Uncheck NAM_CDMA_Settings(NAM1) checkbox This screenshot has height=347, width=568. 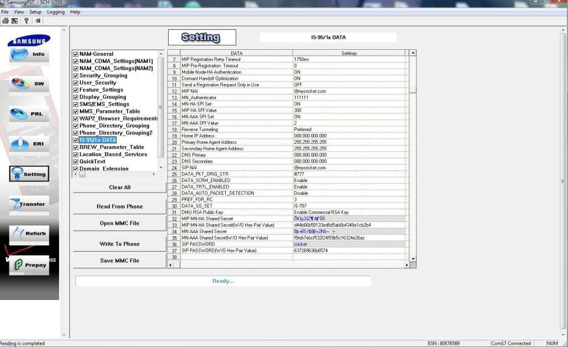pyautogui.click(x=75, y=61)
